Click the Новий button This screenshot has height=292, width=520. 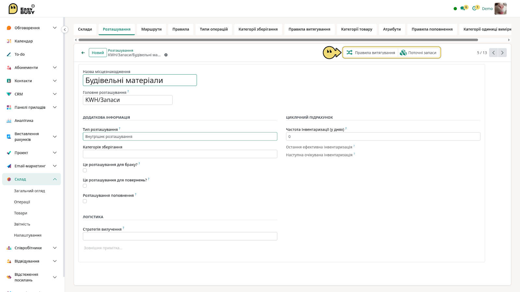tap(98, 53)
